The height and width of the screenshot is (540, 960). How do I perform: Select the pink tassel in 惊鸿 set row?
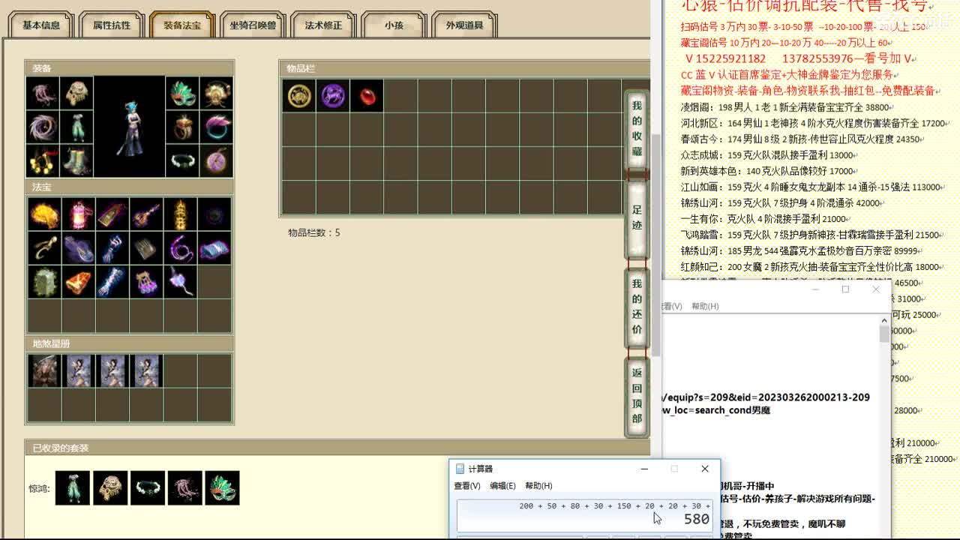pos(185,487)
